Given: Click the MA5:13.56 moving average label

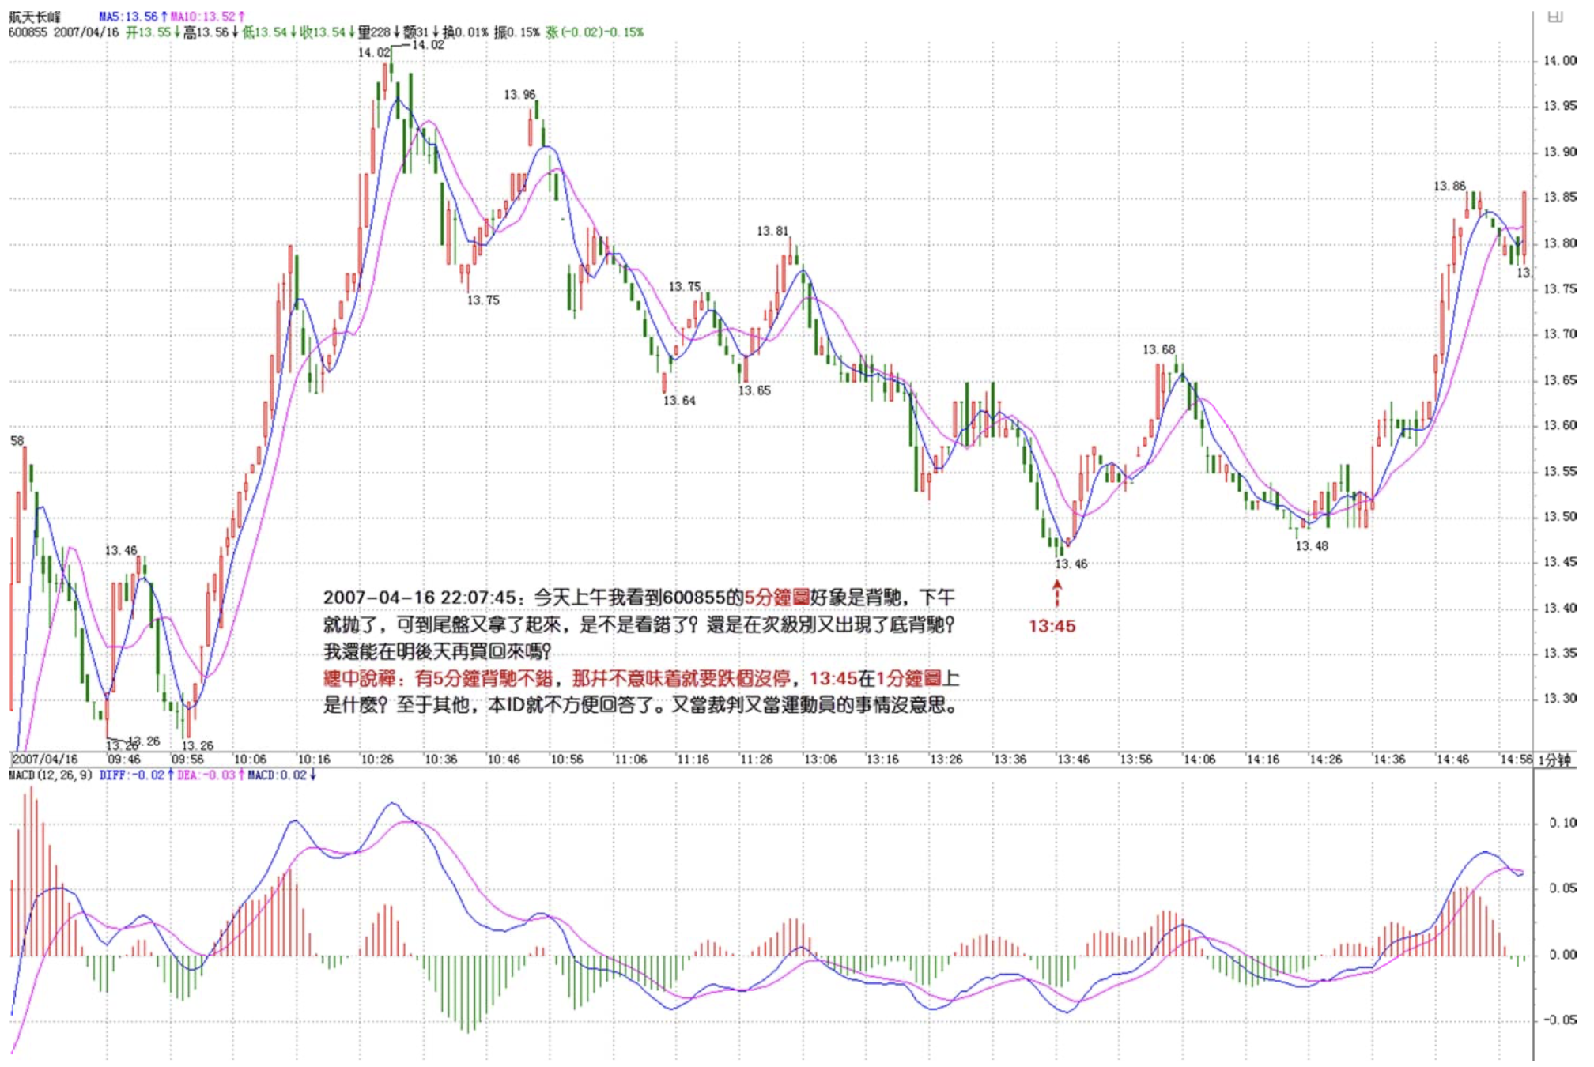Looking at the screenshot, I should click(128, 17).
